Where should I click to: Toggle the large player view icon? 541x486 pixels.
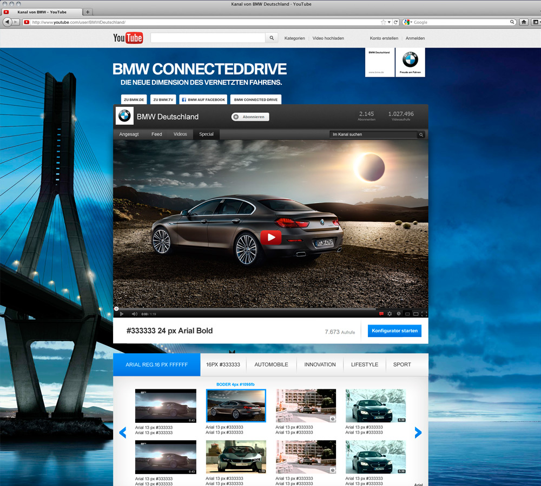click(415, 314)
